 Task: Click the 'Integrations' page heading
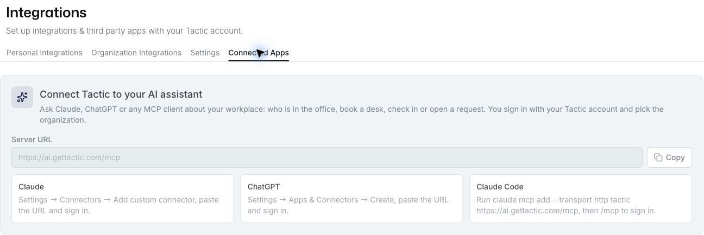coord(46,12)
